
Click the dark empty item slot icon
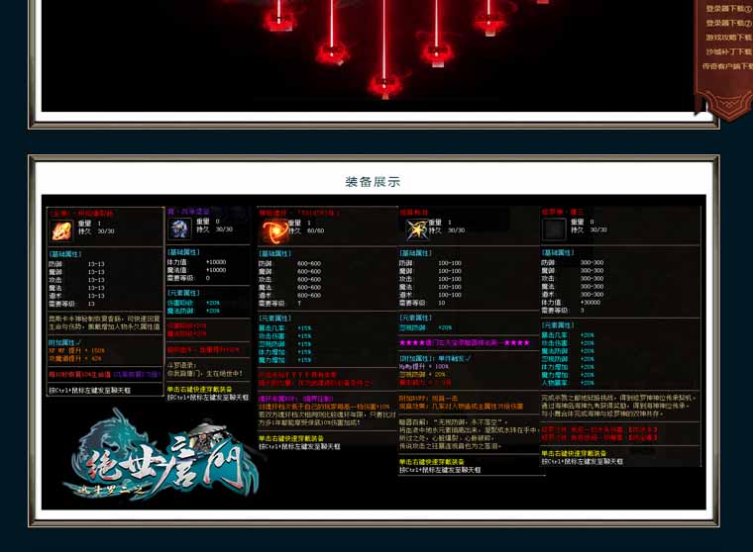[554, 230]
